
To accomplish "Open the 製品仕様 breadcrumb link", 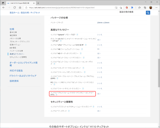I will click(25, 13).
